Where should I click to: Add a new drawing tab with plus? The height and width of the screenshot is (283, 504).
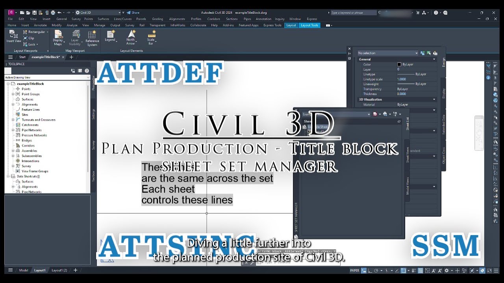point(71,57)
